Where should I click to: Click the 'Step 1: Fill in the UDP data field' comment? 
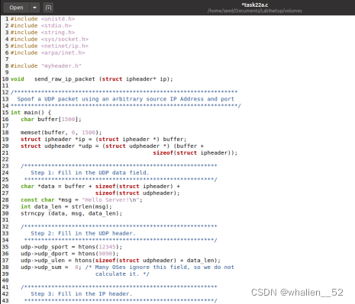tap(90, 173)
